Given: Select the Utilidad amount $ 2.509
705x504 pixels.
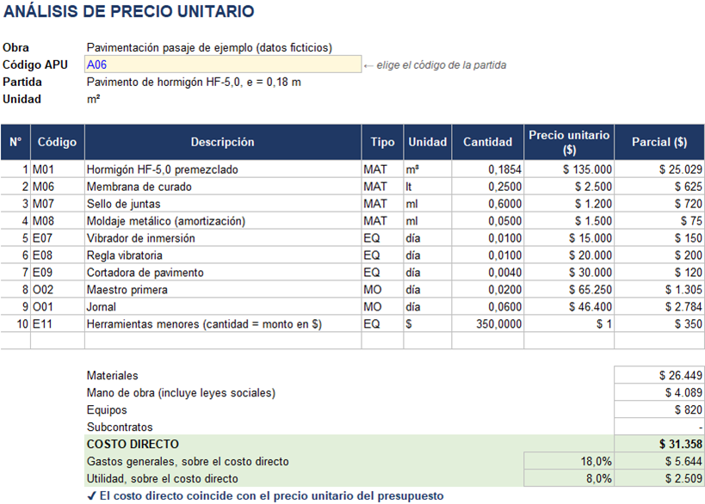Looking at the screenshot, I should tap(659, 478).
